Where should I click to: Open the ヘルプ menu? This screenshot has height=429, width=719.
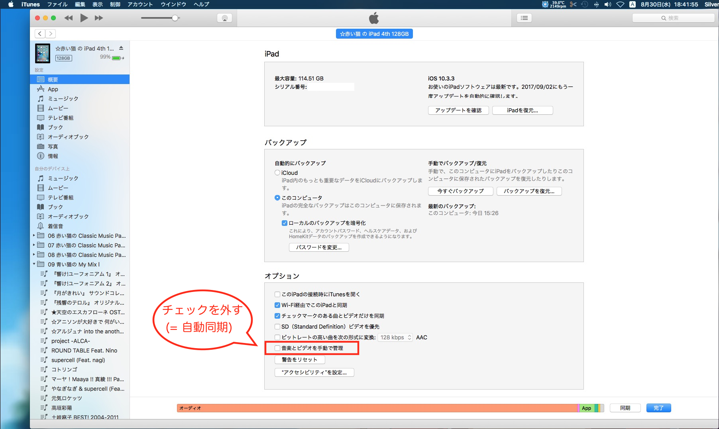[x=201, y=4]
